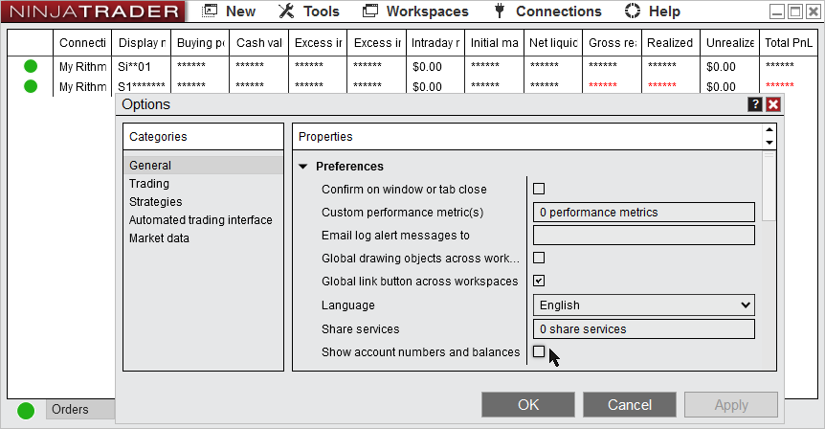
Task: Open the Language dropdown
Action: [x=644, y=305]
